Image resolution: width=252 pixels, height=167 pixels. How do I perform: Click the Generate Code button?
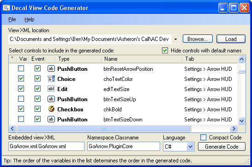coord(222,146)
